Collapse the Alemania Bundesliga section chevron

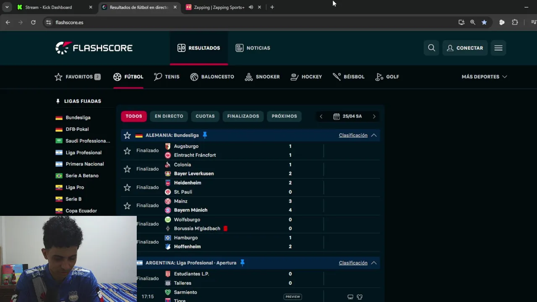(x=374, y=135)
